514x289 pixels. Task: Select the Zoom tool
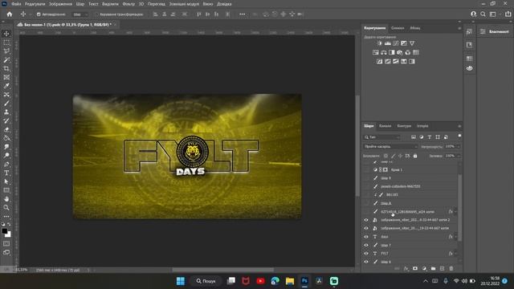pyautogui.click(x=6, y=207)
